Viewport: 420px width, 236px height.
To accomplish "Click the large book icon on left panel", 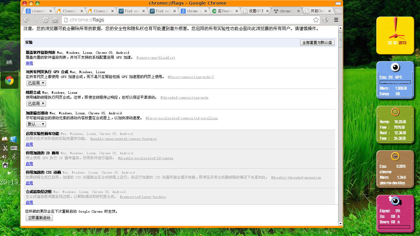I will (x=10, y=63).
